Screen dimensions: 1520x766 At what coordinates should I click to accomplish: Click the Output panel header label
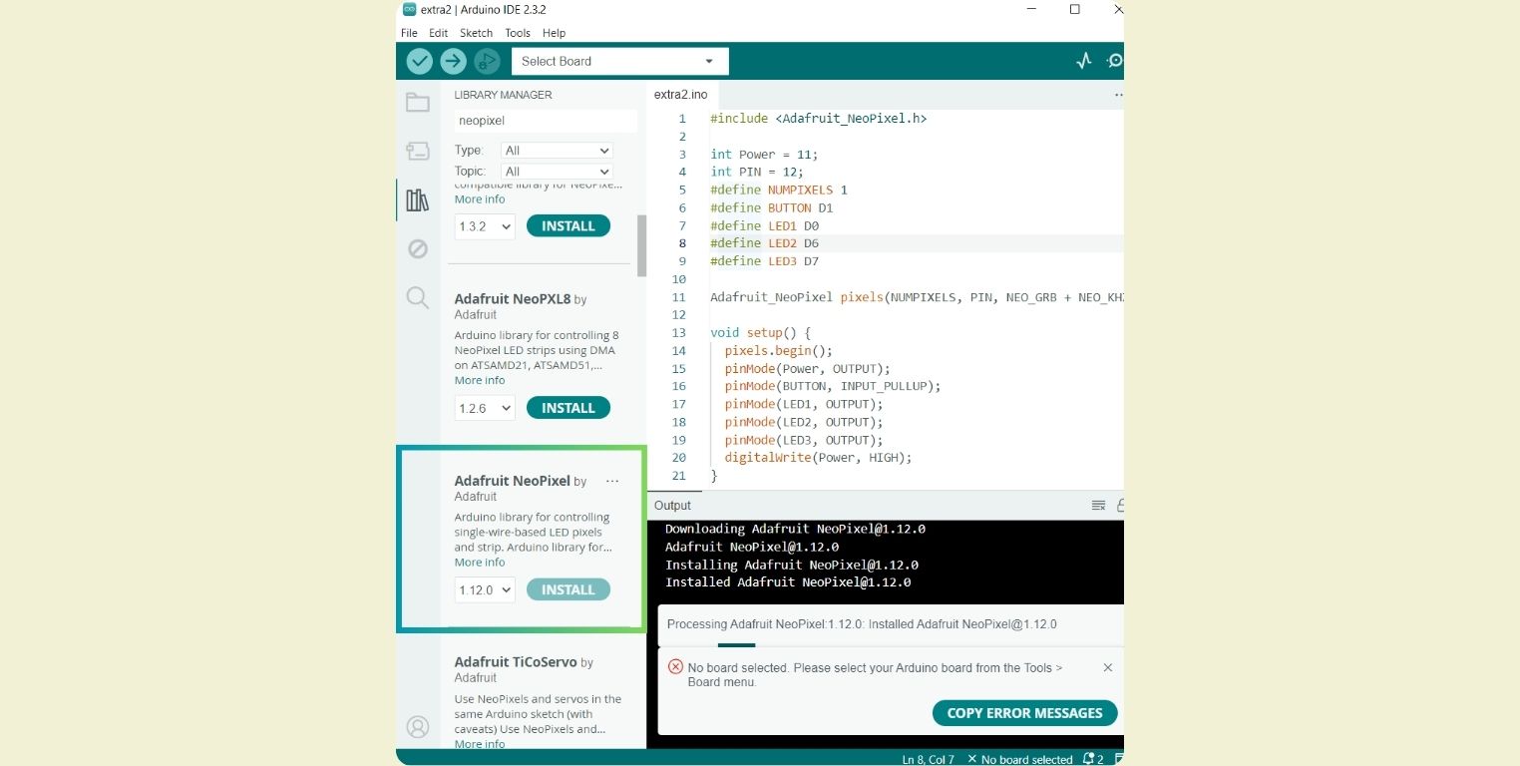point(672,506)
